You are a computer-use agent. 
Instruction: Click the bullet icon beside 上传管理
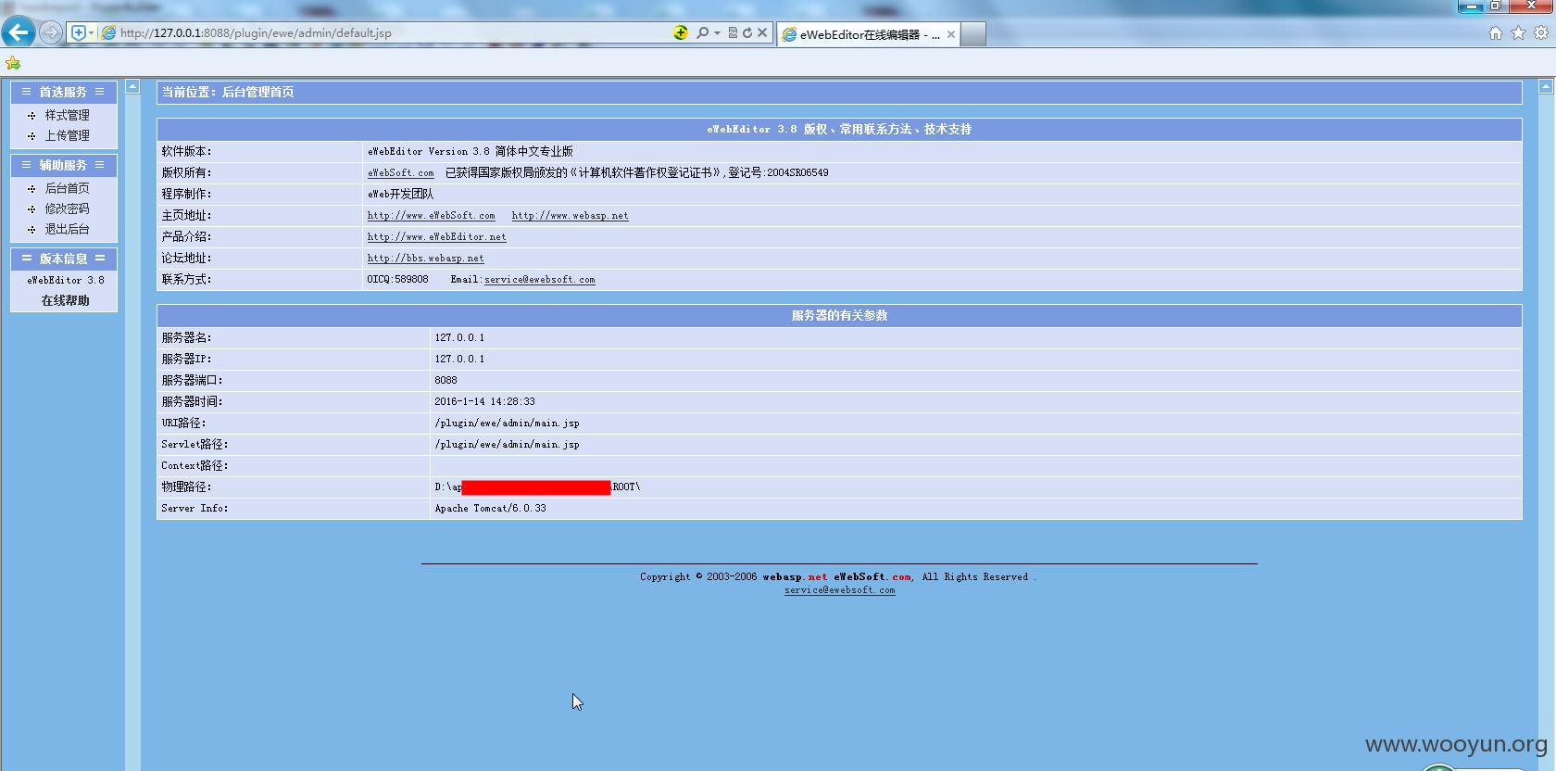31,136
